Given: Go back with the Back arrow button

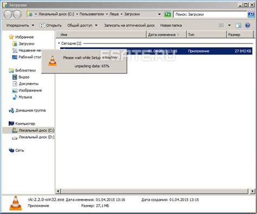Looking at the screenshot, I should (x=8, y=15).
